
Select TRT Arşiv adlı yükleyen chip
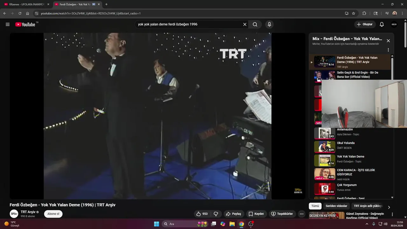[368, 206]
